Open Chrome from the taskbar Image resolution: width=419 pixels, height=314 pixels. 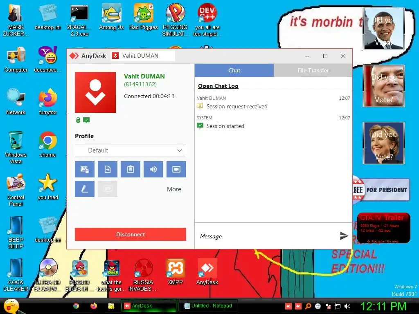pyautogui.click(x=76, y=306)
